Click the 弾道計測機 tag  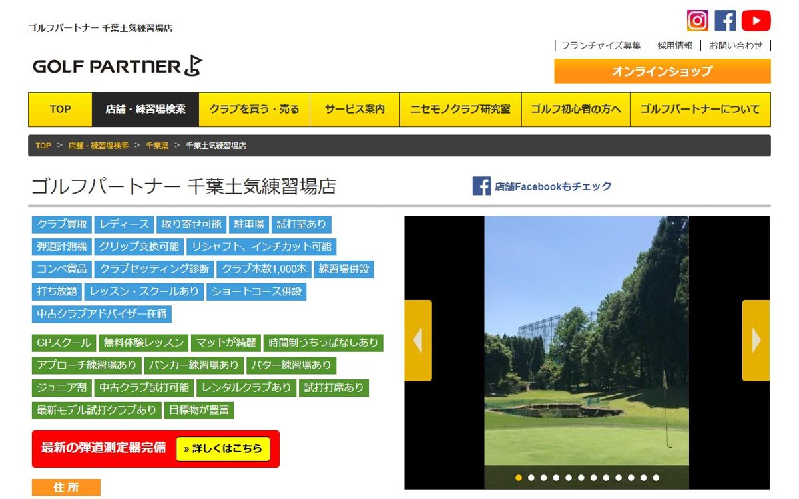[62, 247]
